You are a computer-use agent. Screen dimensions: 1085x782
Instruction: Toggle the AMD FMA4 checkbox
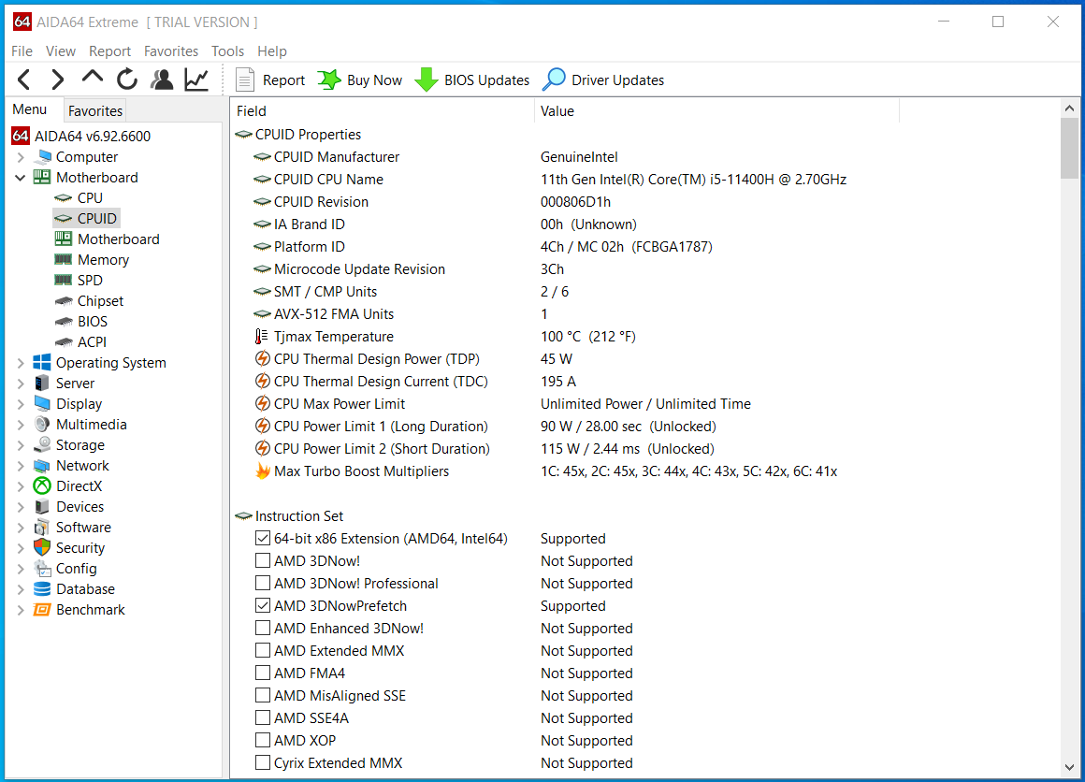click(x=263, y=673)
